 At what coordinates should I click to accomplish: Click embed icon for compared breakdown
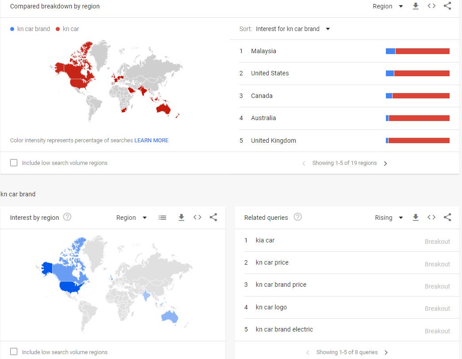431,6
